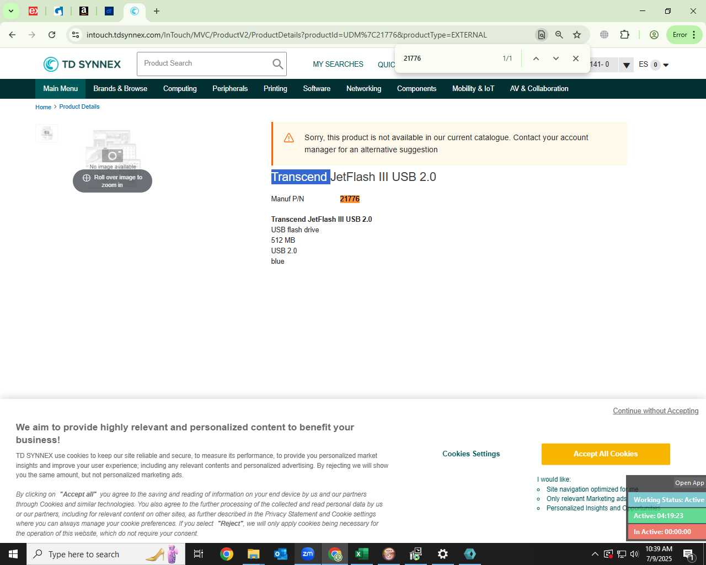Select the small product thumbnail image

[x=47, y=133]
